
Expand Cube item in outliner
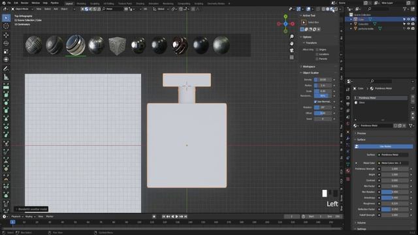pos(351,19)
